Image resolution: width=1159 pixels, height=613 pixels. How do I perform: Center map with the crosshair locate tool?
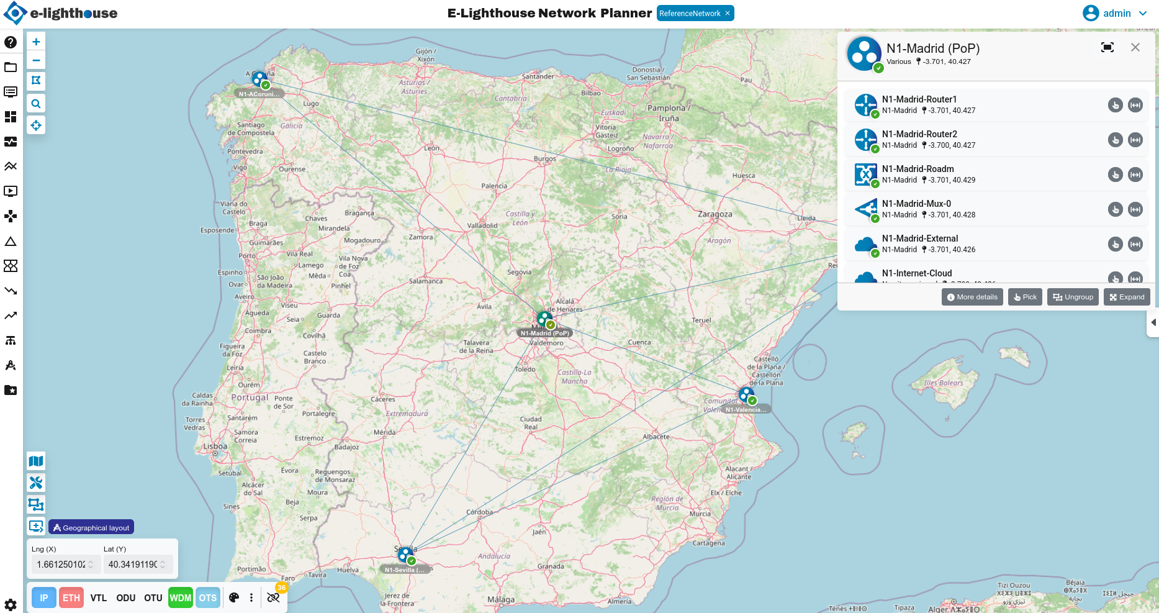tap(36, 125)
